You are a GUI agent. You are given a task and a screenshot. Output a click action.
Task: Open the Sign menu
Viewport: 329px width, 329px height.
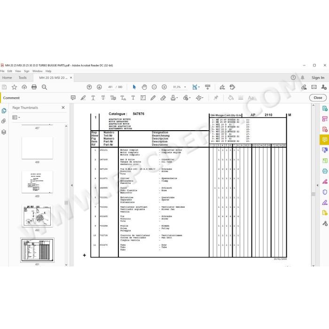(26, 71)
